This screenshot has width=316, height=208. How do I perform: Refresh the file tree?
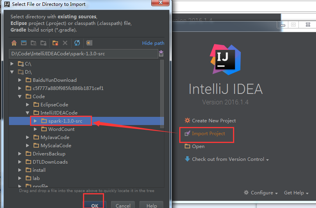77,43
